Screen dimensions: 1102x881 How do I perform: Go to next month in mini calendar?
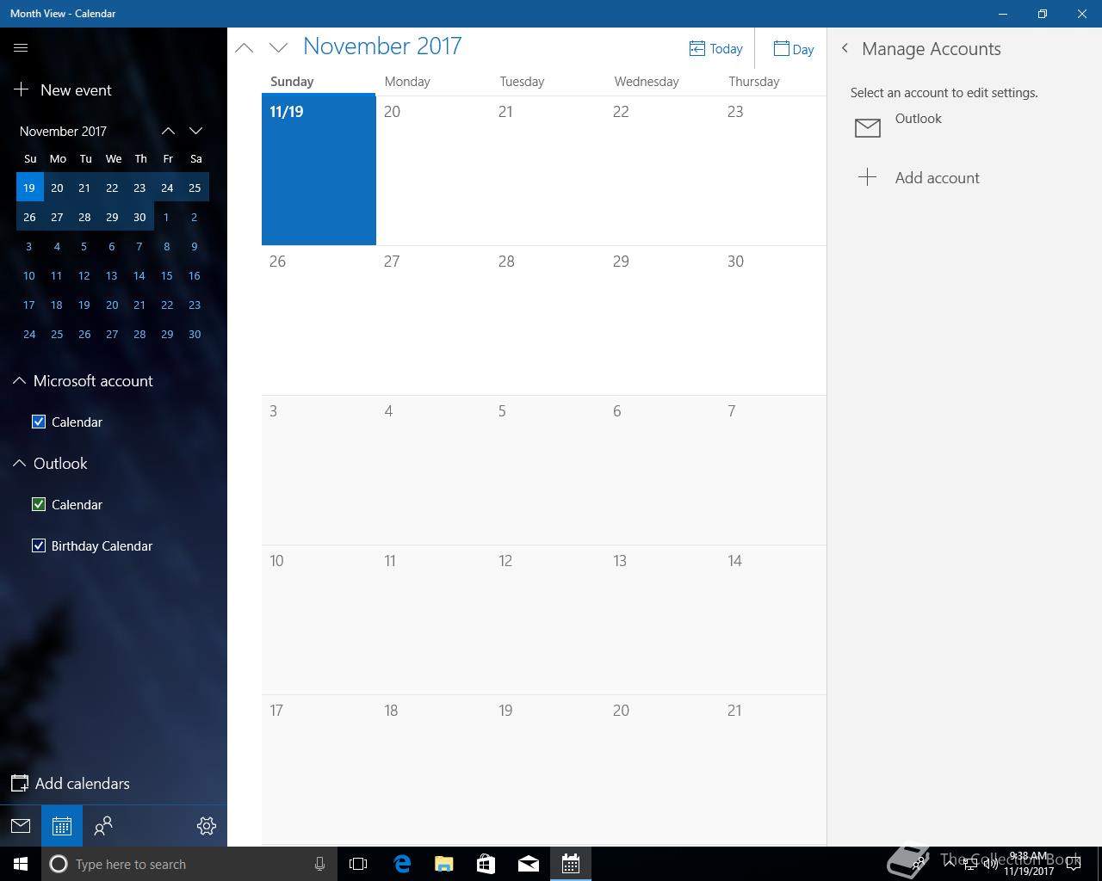[x=196, y=131]
